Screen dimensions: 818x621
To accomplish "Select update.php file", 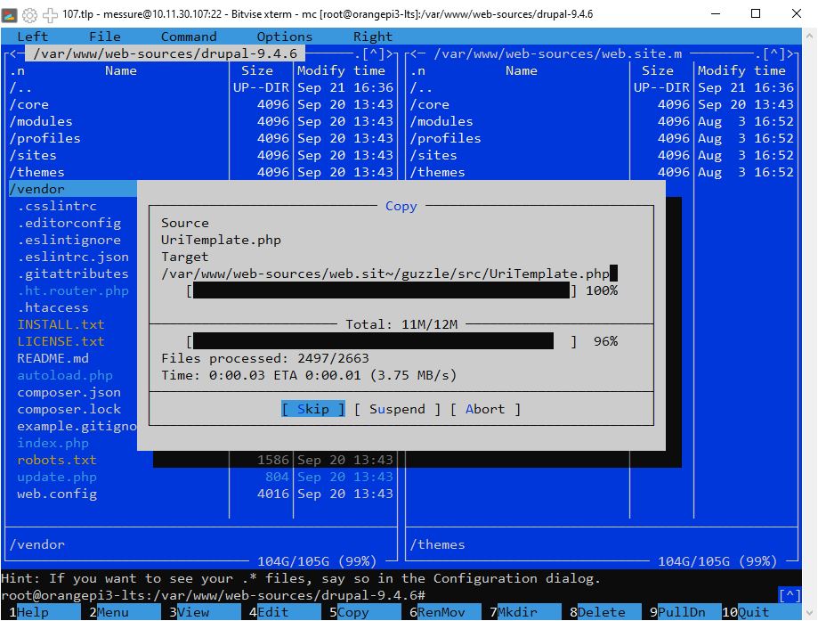I will pyautogui.click(x=57, y=477).
